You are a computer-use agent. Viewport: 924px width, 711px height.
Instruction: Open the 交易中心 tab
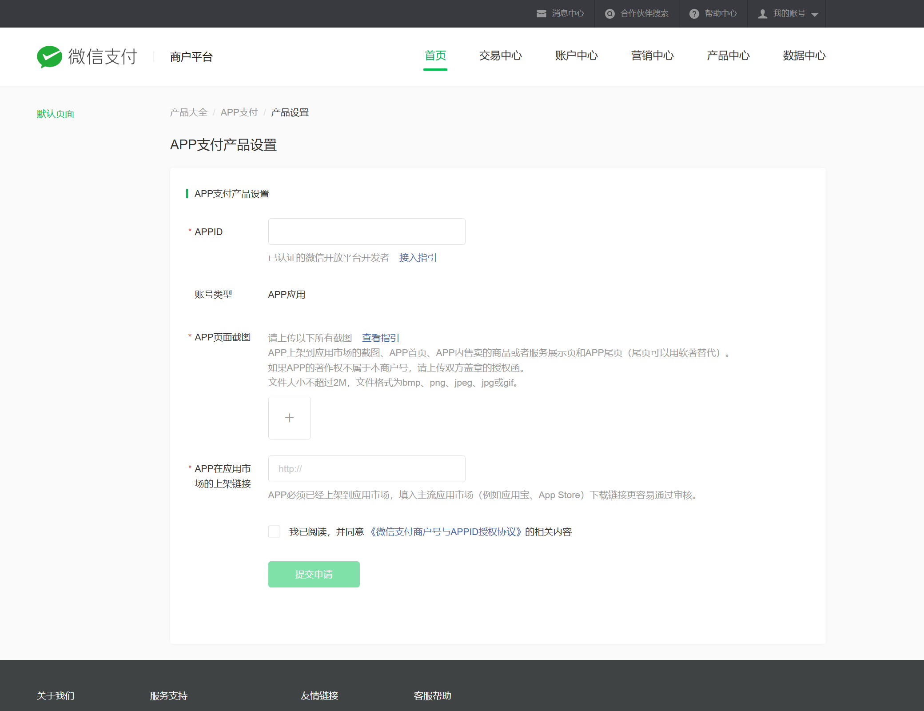(501, 56)
